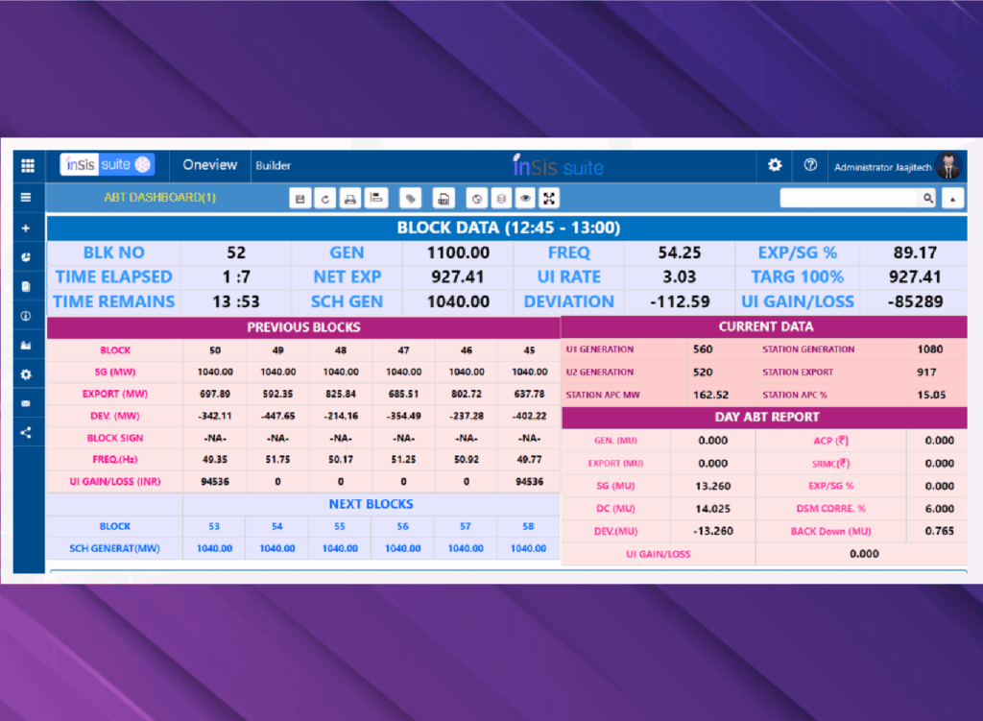
Task: Click inside the dashboard search field
Action: click(851, 198)
